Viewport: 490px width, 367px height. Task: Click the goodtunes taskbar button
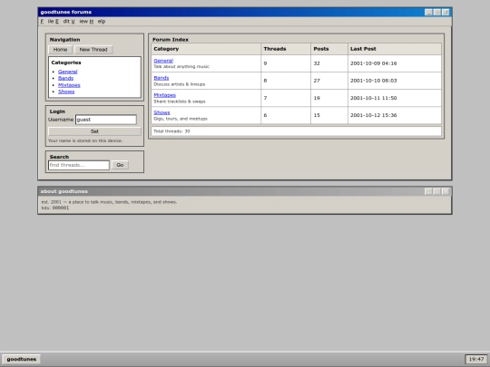pyautogui.click(x=21, y=359)
